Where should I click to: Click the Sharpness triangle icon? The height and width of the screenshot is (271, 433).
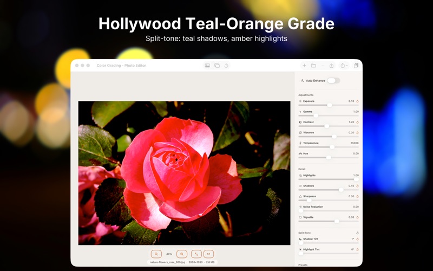click(300, 196)
